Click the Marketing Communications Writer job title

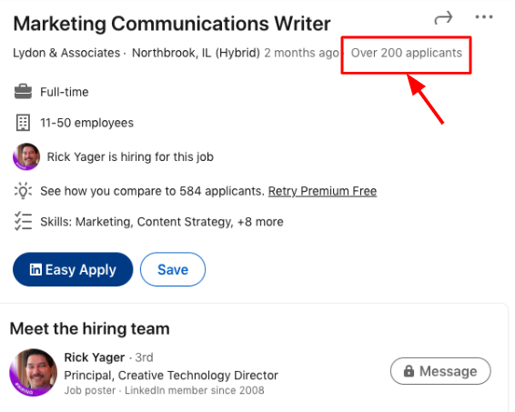tap(172, 24)
